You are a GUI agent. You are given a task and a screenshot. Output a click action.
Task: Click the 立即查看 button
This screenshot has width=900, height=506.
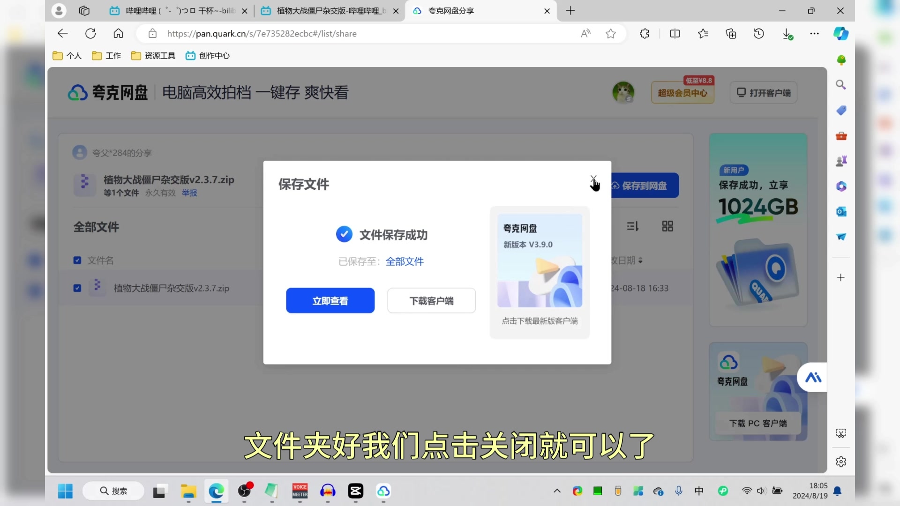coord(330,300)
